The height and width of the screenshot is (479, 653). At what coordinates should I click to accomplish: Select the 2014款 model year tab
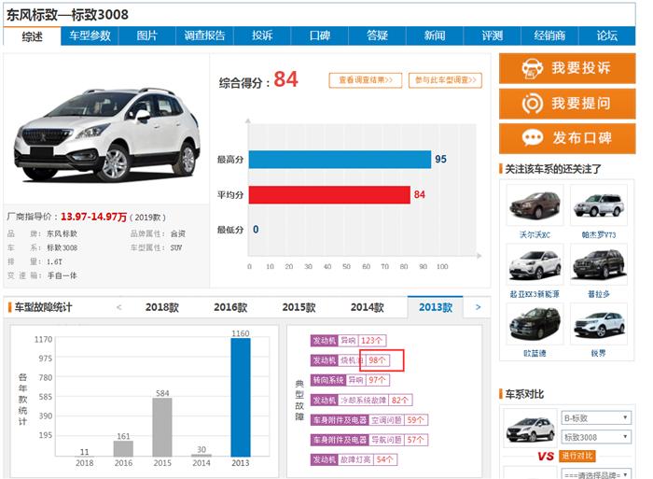[367, 307]
